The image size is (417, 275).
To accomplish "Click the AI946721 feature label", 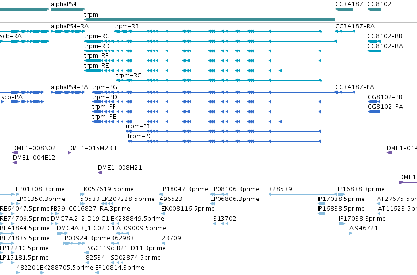I will 364,228.
